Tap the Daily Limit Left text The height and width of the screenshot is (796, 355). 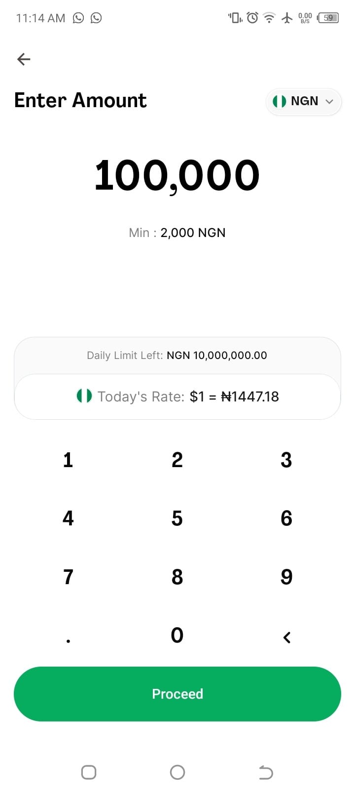click(177, 356)
